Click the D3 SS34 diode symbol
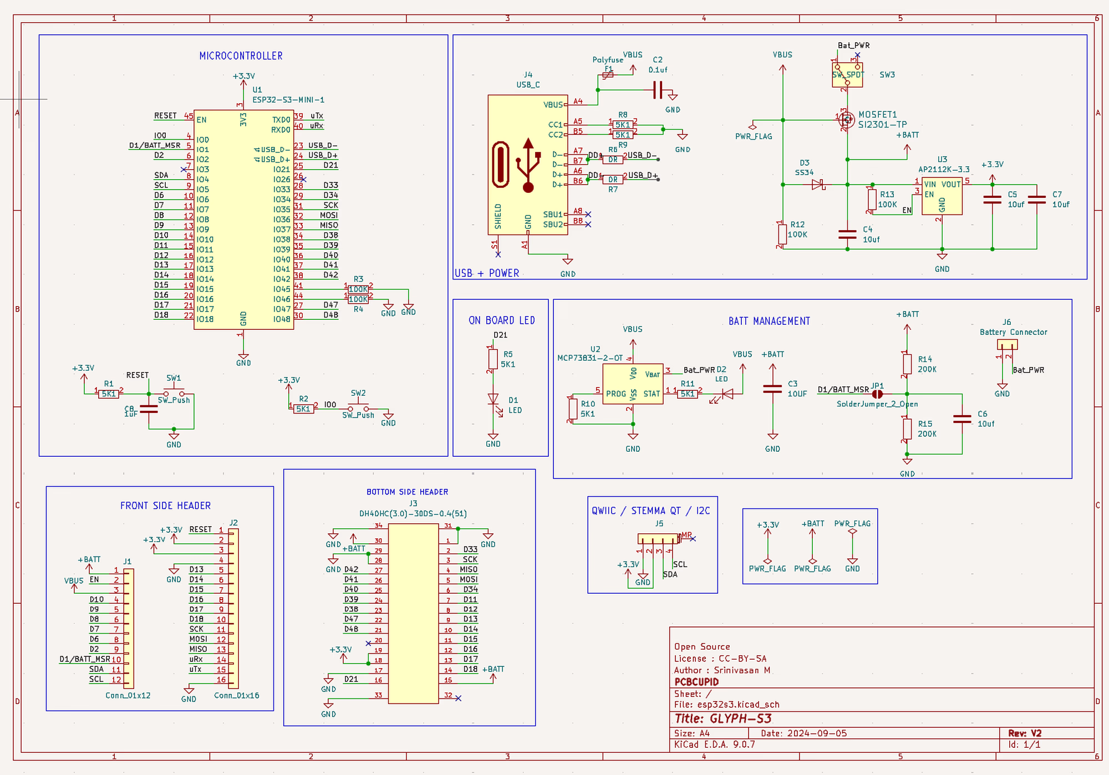The width and height of the screenshot is (1109, 775). point(817,185)
